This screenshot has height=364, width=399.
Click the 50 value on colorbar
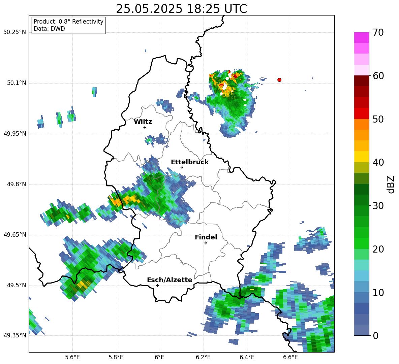(x=378, y=119)
